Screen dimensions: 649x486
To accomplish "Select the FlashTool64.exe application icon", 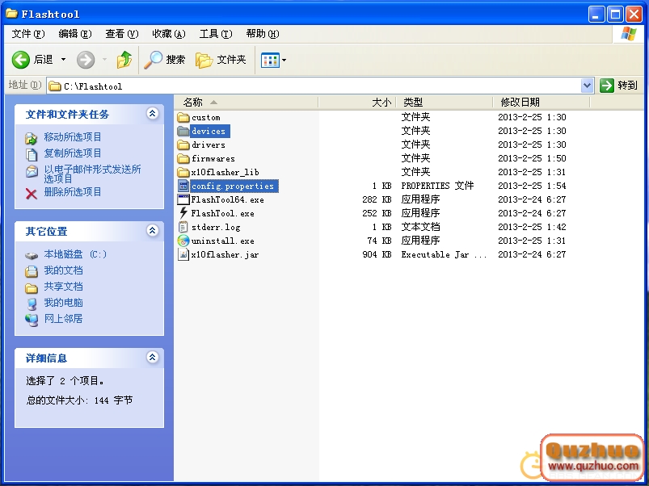I will pyautogui.click(x=183, y=199).
